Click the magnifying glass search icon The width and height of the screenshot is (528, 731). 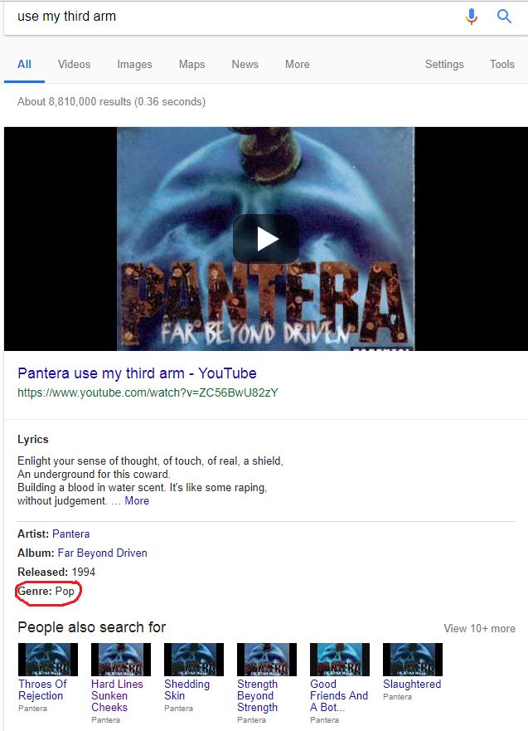(x=504, y=17)
